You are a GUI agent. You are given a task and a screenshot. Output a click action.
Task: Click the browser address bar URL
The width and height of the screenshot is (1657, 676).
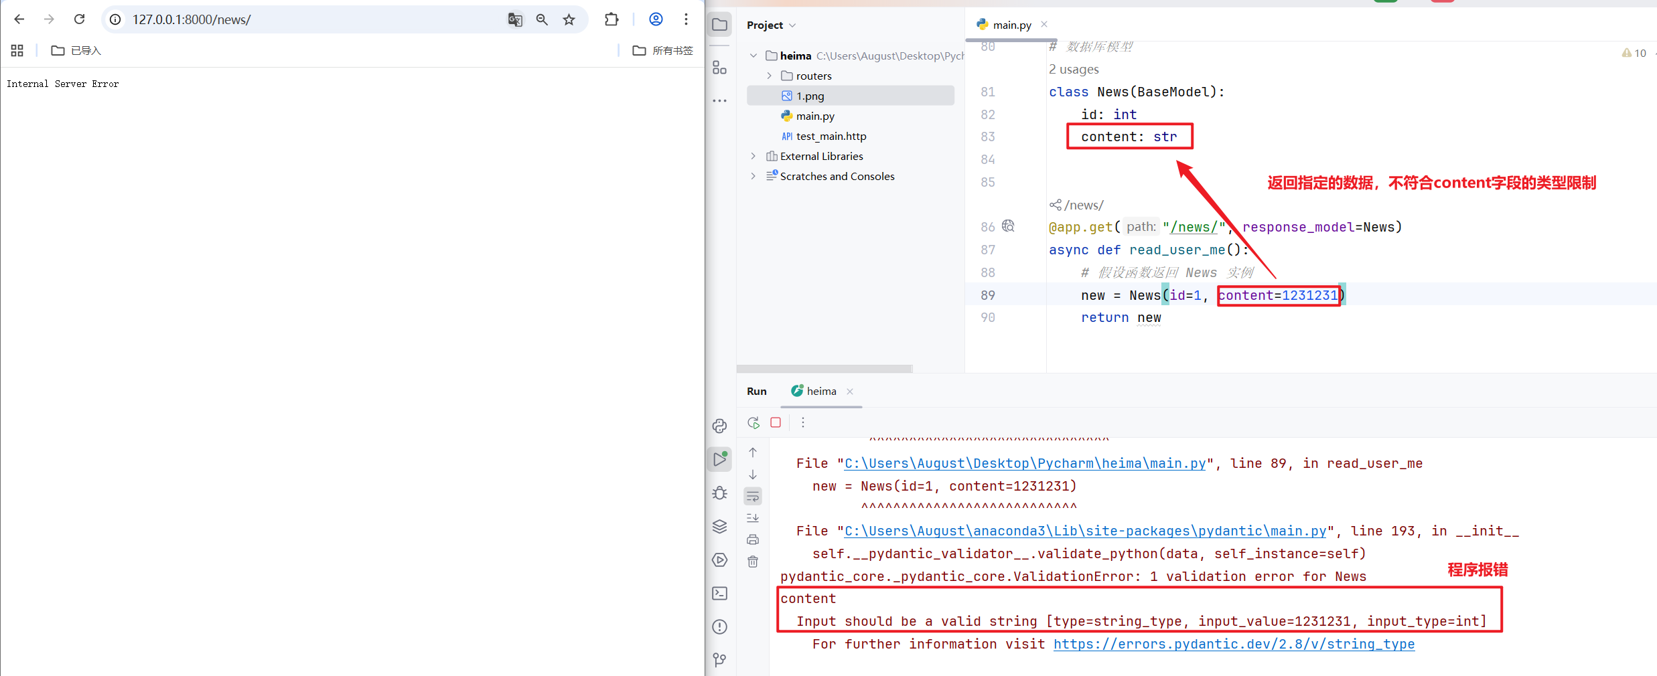coord(192,19)
